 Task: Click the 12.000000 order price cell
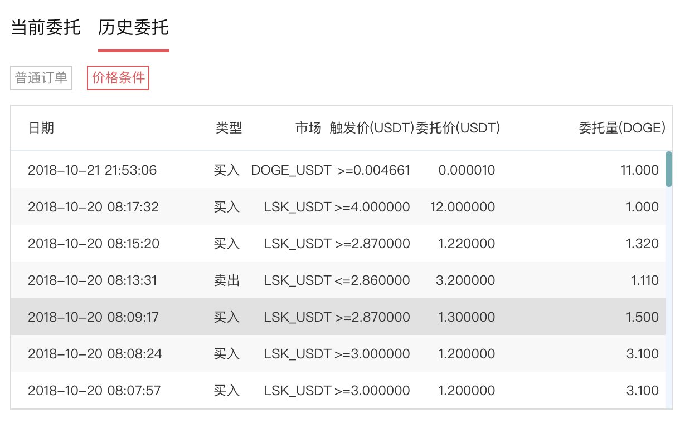coord(463,207)
